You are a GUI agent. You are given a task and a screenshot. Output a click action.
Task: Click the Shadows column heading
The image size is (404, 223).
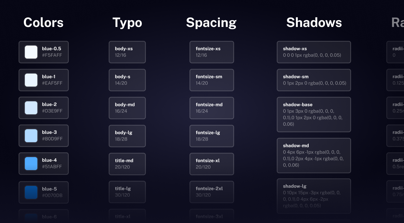(x=314, y=23)
